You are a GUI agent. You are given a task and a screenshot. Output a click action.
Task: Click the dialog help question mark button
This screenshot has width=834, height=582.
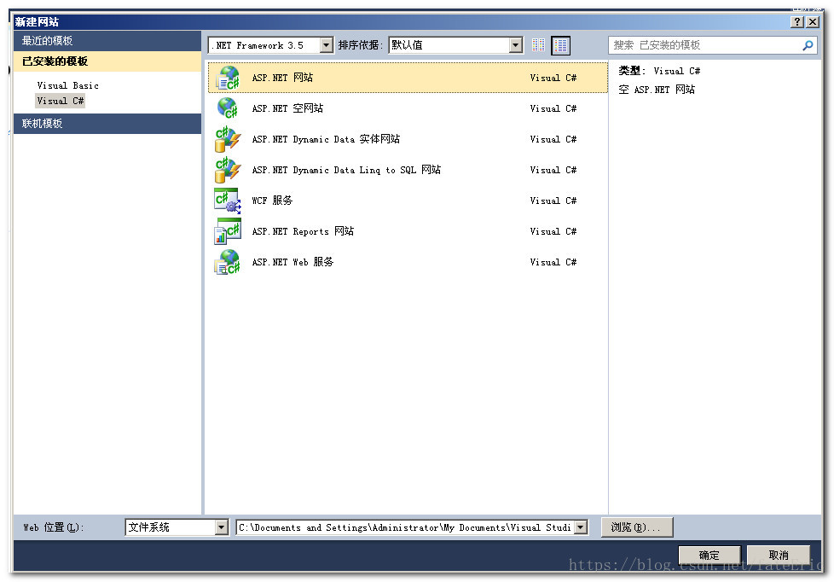point(796,22)
